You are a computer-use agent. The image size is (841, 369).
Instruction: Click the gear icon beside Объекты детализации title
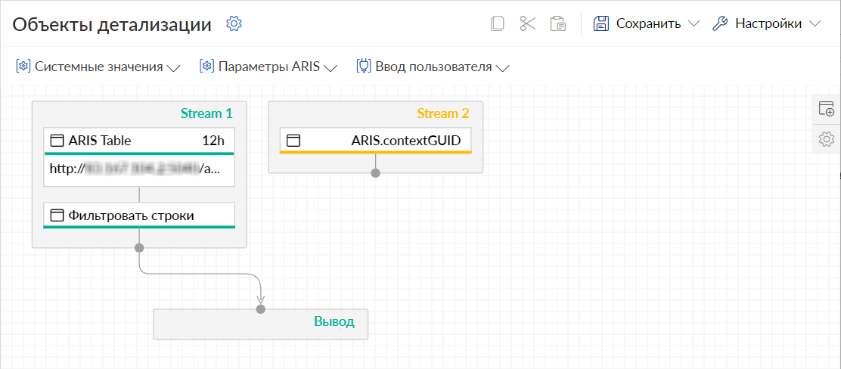click(x=234, y=23)
